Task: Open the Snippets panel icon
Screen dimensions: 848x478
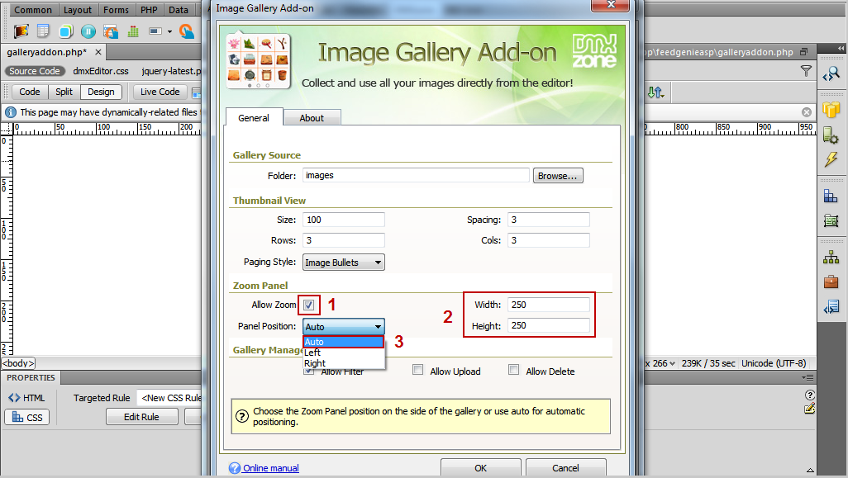Action: click(831, 307)
